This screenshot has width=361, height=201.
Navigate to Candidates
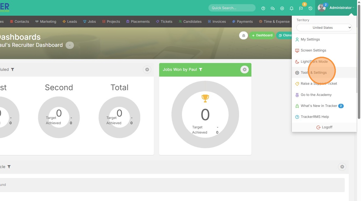(x=190, y=21)
